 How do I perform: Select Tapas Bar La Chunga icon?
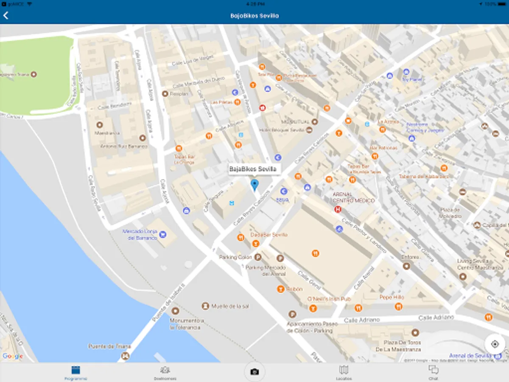click(179, 149)
